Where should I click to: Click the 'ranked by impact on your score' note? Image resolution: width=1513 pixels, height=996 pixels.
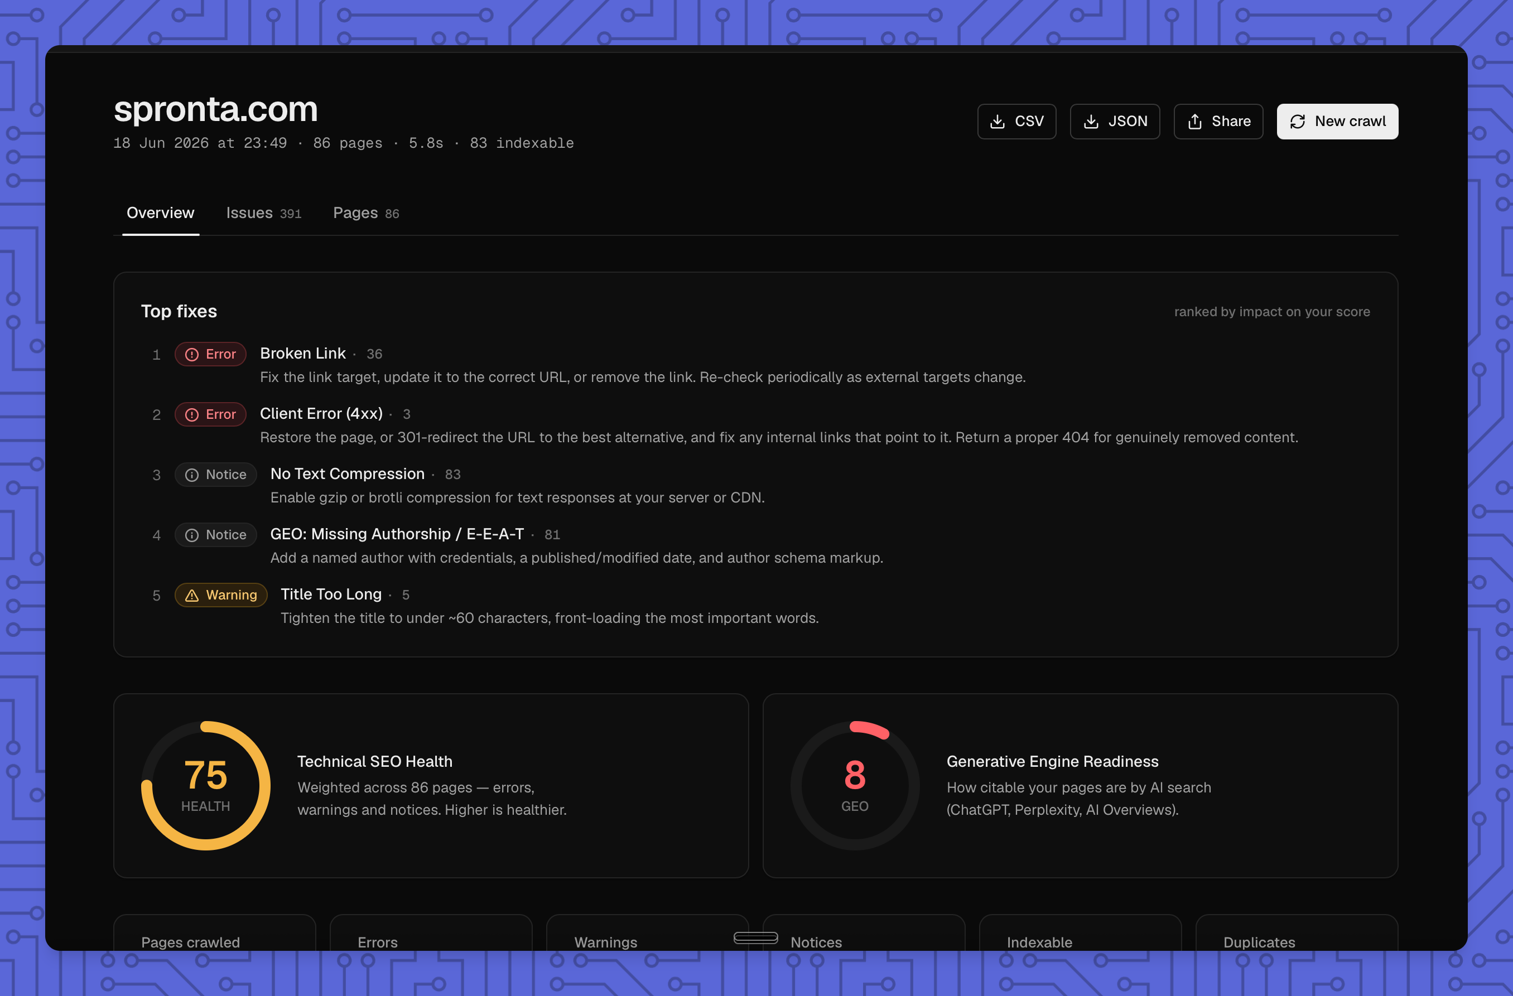click(x=1271, y=311)
